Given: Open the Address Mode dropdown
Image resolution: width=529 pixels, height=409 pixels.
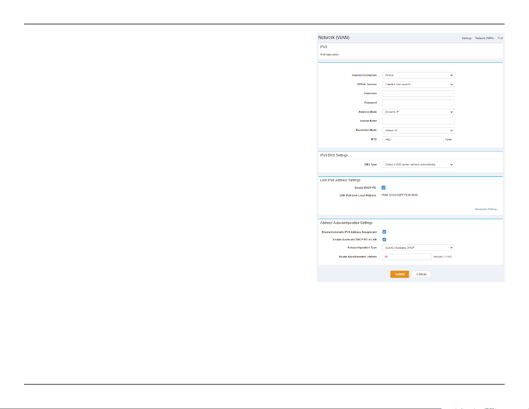Looking at the screenshot, I should pyautogui.click(x=418, y=112).
